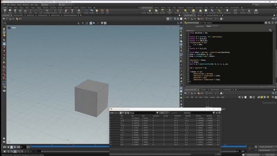Select the Null shelf tool

tap(31, 11)
